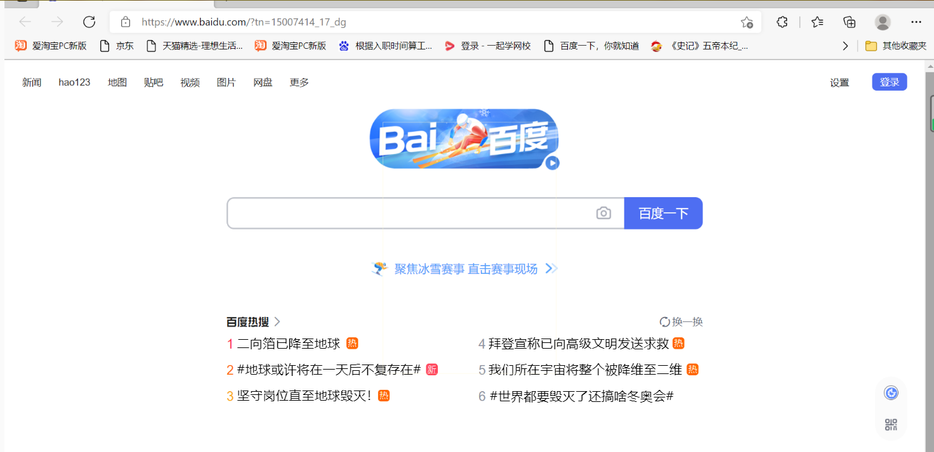Open 视频 in top navigation
Image resolution: width=934 pixels, height=452 pixels.
pos(190,82)
